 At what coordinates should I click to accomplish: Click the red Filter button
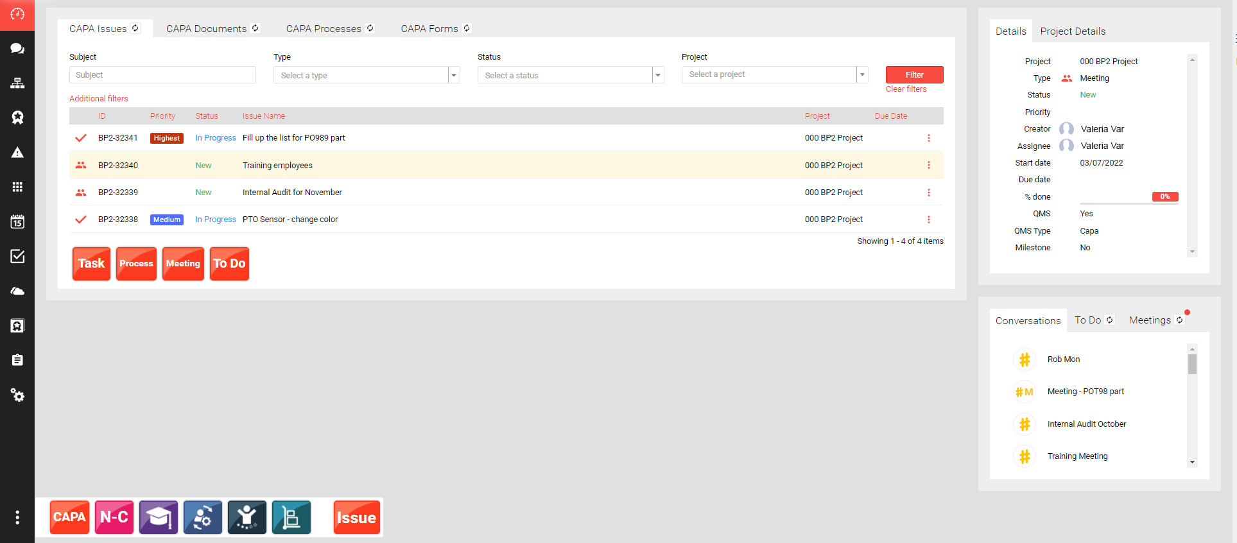(x=914, y=75)
